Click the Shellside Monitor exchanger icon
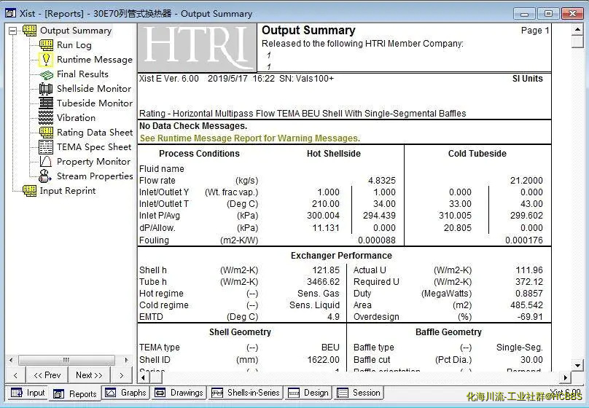Image resolution: width=589 pixels, height=408 pixels. tap(46, 89)
